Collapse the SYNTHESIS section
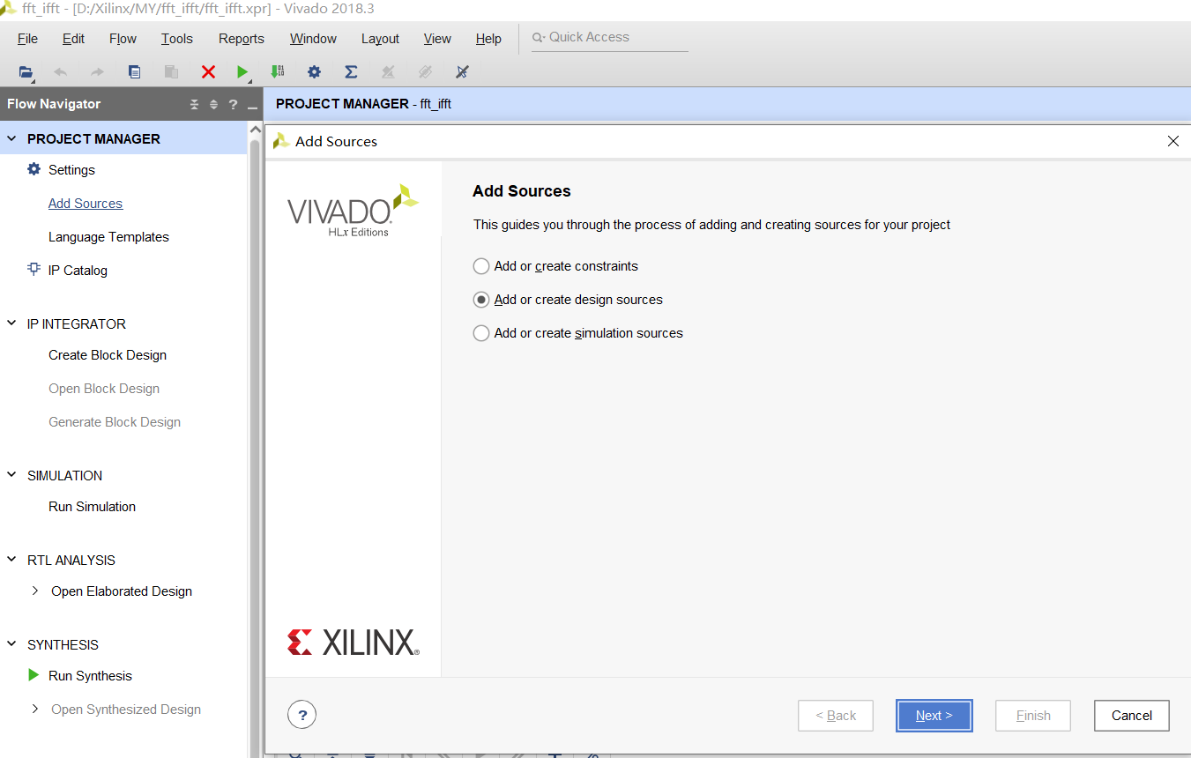Image resolution: width=1191 pixels, height=758 pixels. pos(11,644)
